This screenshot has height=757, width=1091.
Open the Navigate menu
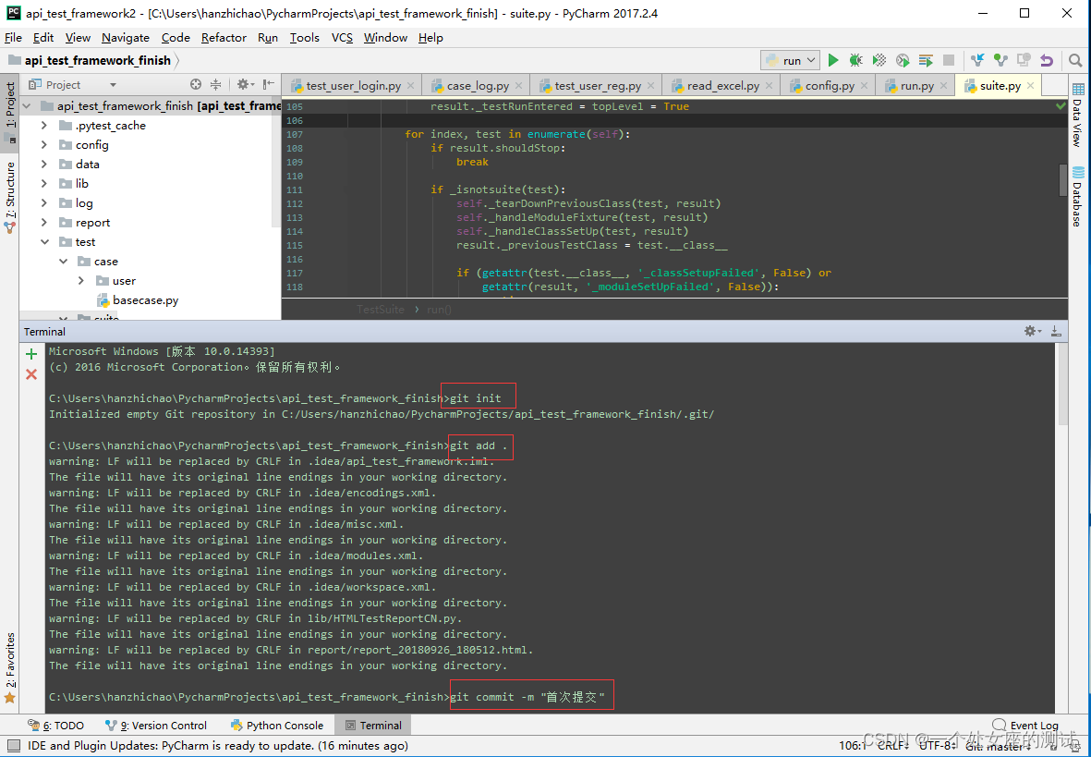(126, 38)
